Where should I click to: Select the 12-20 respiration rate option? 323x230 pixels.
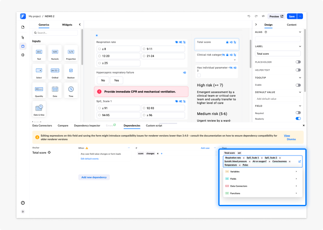click(118, 56)
